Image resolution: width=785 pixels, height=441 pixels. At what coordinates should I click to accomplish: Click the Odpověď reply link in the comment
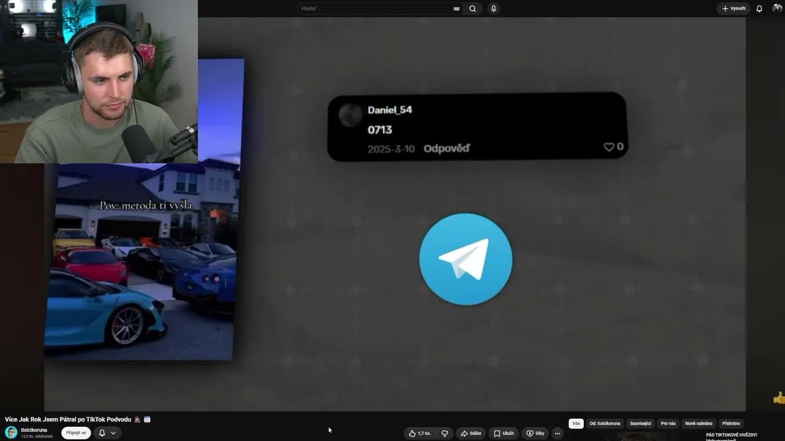tap(446, 148)
